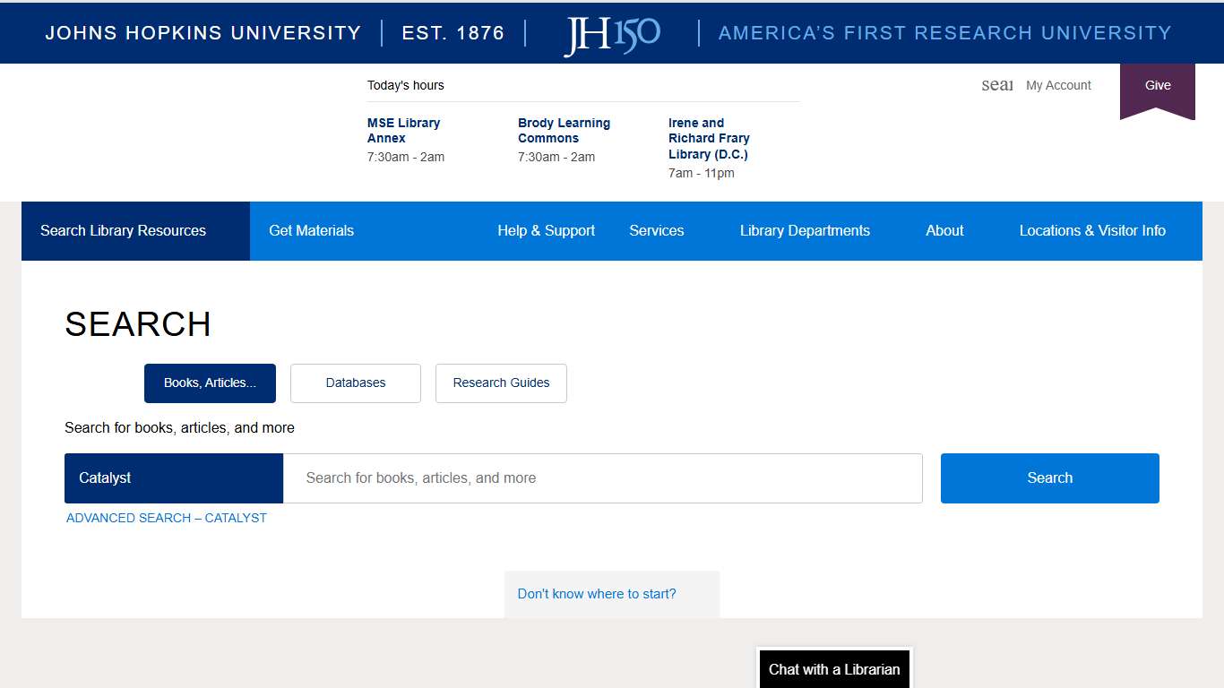The height and width of the screenshot is (688, 1224).
Task: Open the About menu item
Action: point(944,231)
